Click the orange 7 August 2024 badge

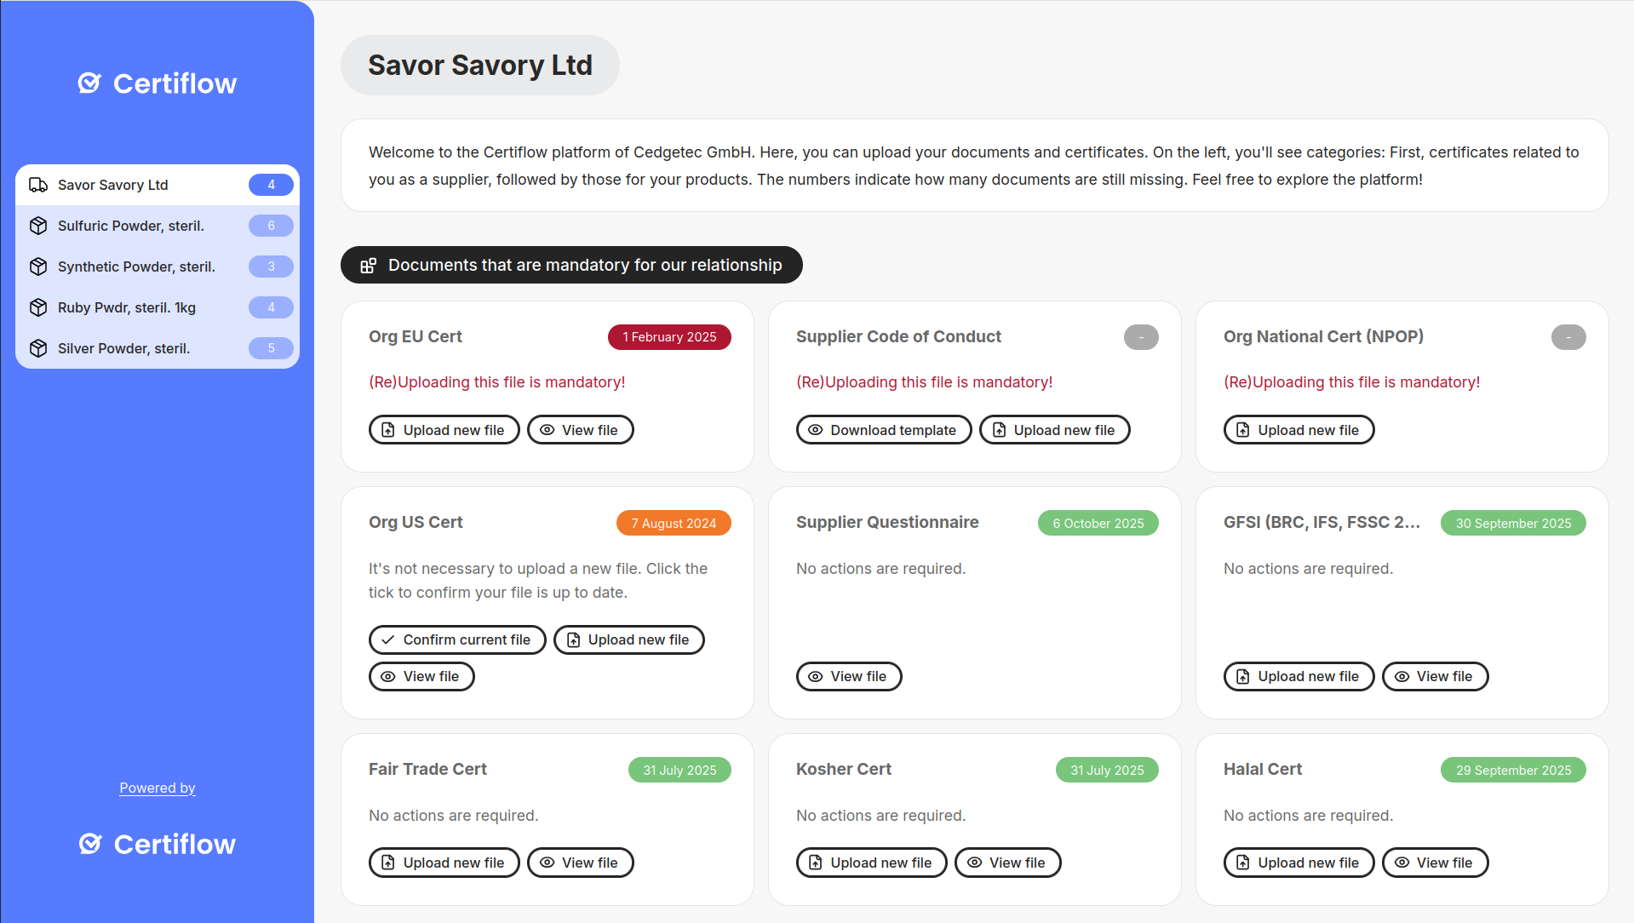[674, 523]
